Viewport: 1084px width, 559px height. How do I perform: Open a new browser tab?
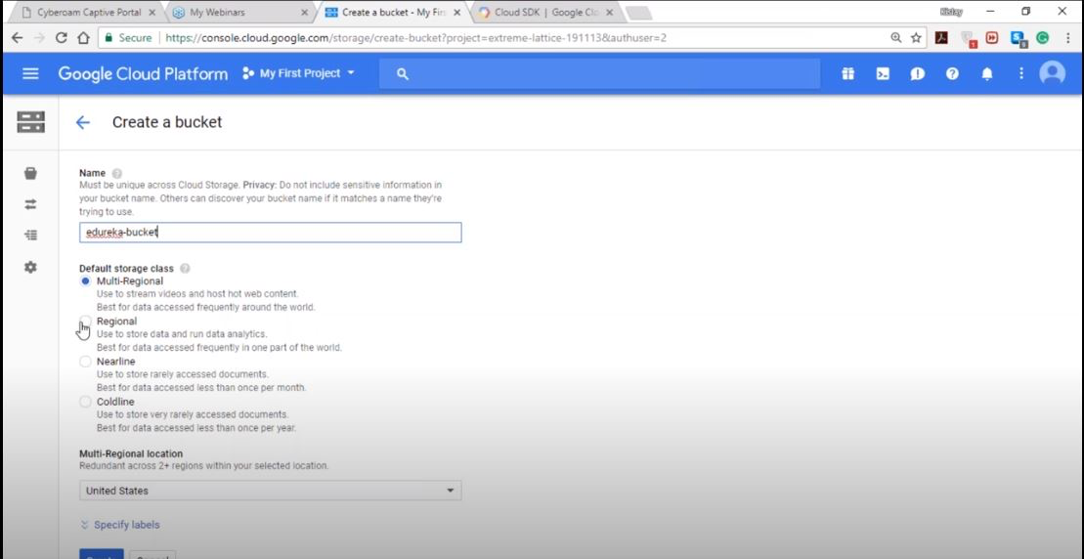(637, 13)
